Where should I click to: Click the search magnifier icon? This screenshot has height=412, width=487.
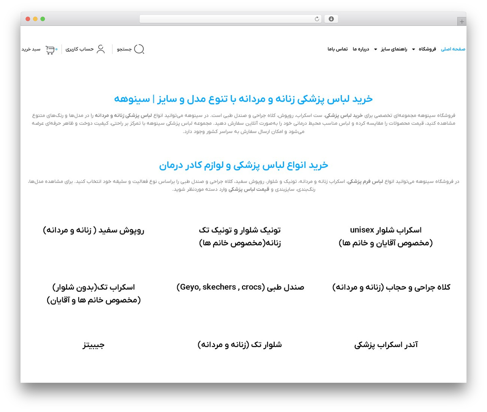(139, 49)
